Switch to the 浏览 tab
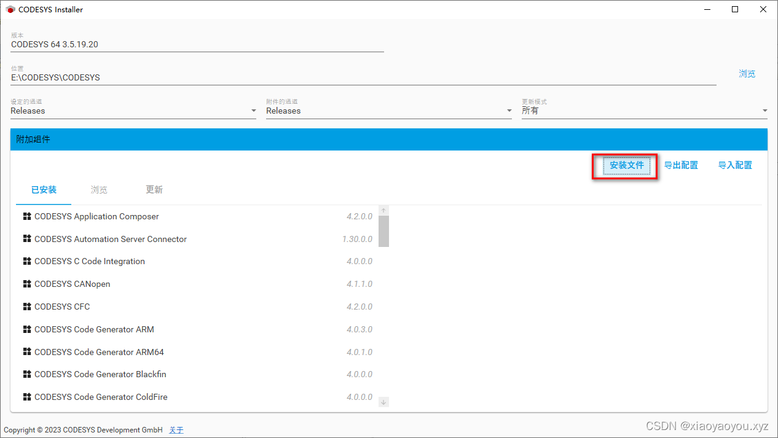 point(99,190)
